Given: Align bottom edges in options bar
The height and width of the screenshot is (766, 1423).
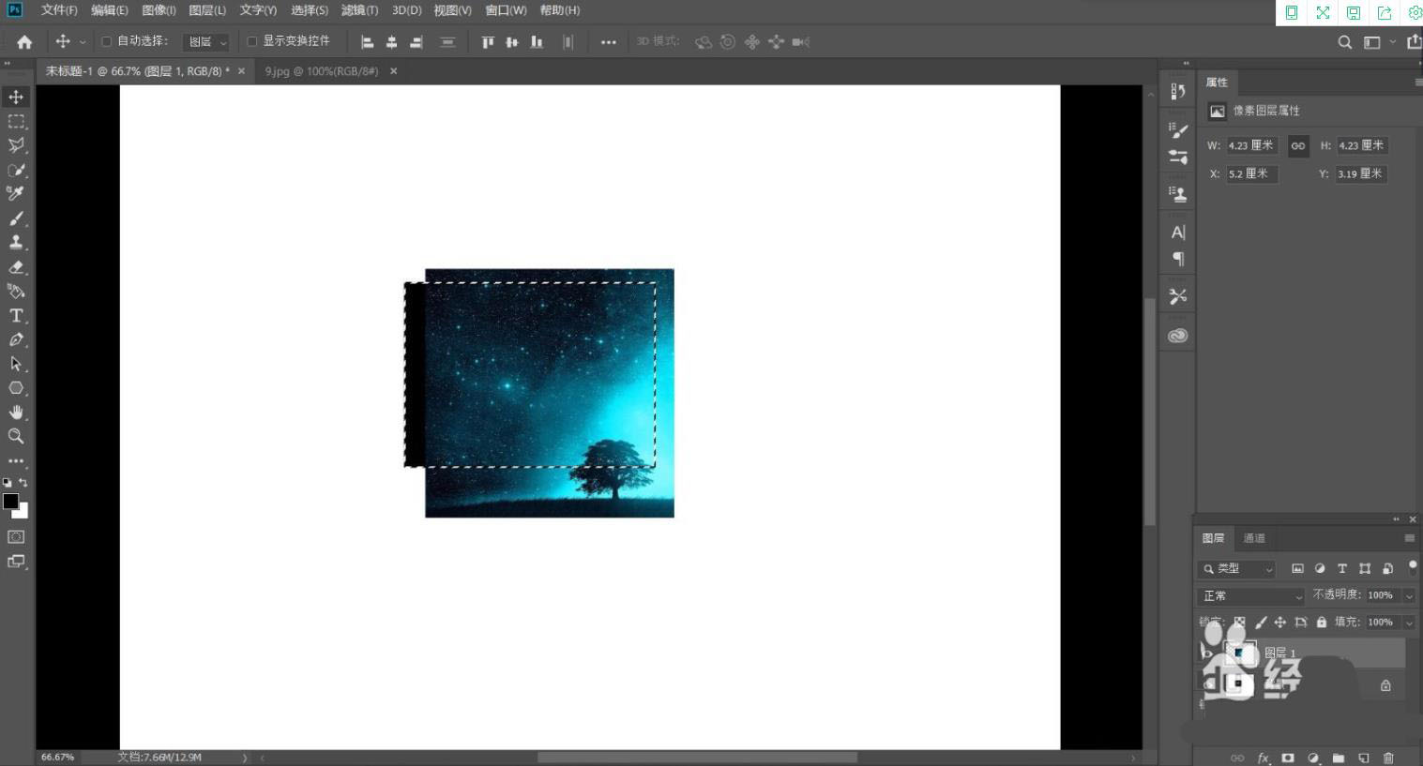Looking at the screenshot, I should click(537, 42).
